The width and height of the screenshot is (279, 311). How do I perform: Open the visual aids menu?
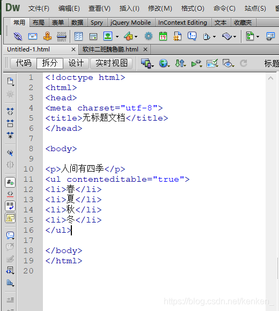228,63
